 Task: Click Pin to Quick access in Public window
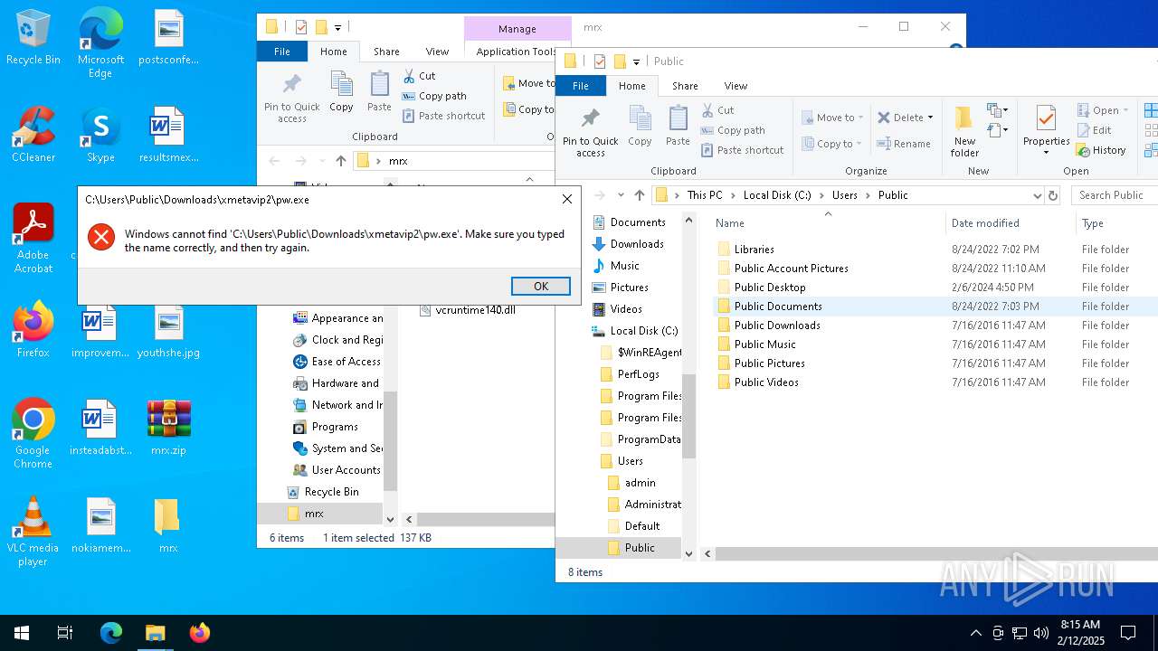591,132
